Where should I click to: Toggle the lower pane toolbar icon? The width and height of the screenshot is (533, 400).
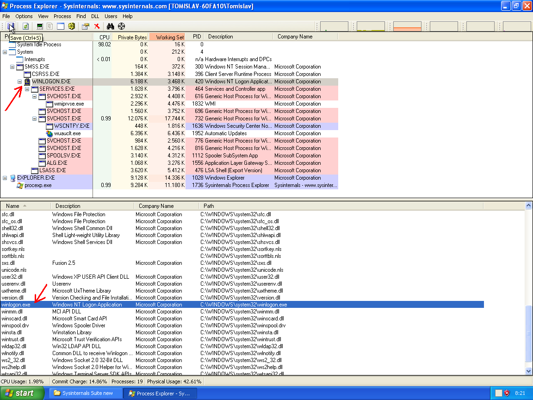61,26
